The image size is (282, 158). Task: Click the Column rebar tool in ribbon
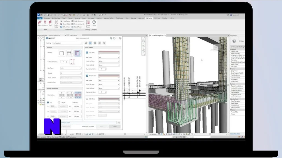click(x=45, y=23)
